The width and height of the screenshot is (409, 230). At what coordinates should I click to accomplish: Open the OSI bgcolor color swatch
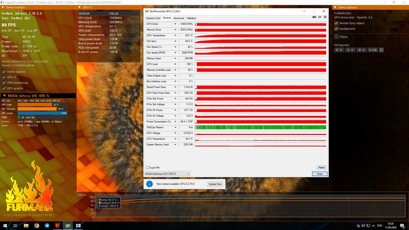tap(381, 50)
